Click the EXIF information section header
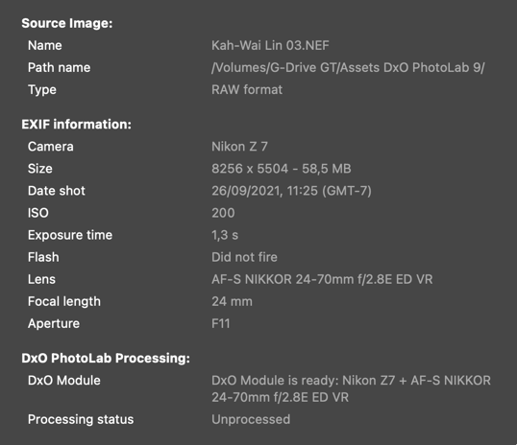This screenshot has height=445, width=517. 77,125
